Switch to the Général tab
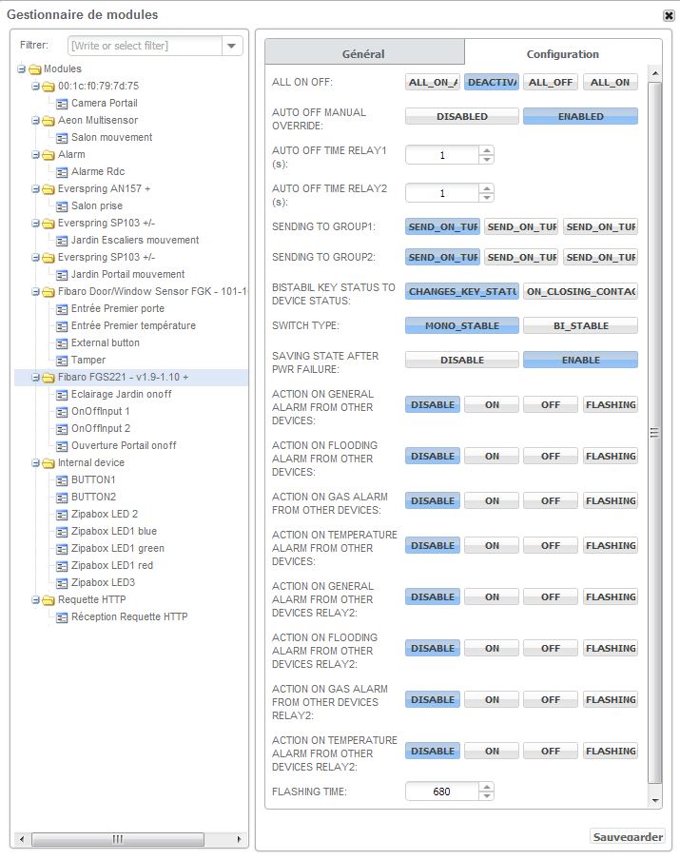 pyautogui.click(x=364, y=54)
